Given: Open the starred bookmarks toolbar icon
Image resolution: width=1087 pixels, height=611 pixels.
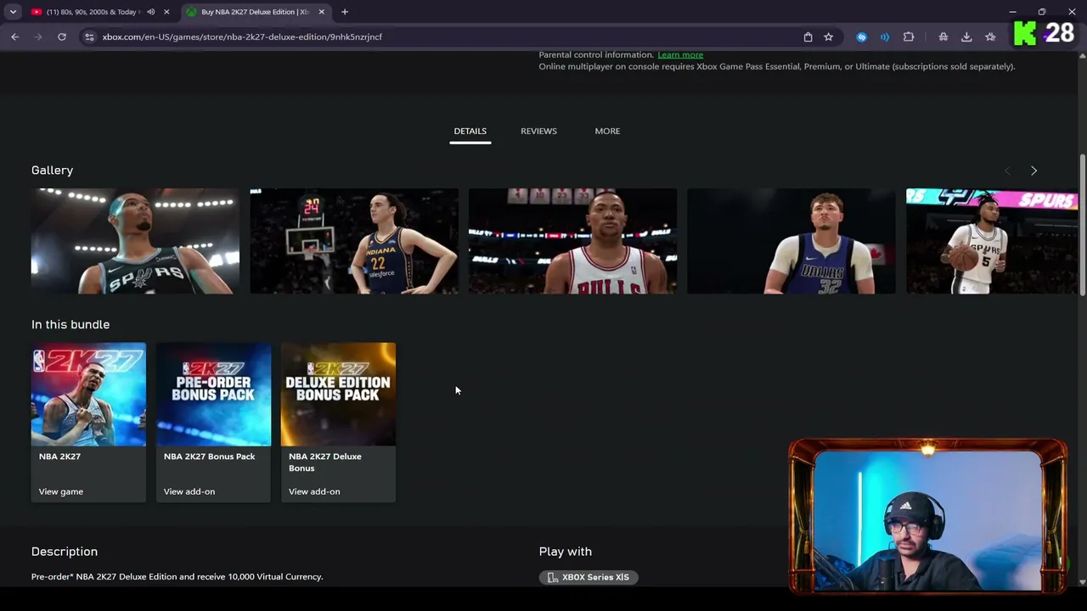Looking at the screenshot, I should 990,36.
